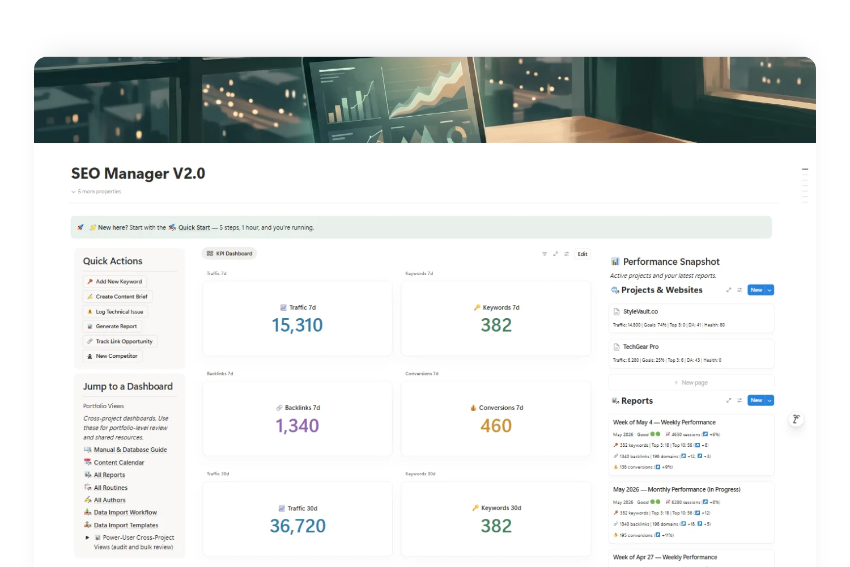The width and height of the screenshot is (850, 567).
Task: Click the Keywords 7d key icon
Action: (477, 307)
